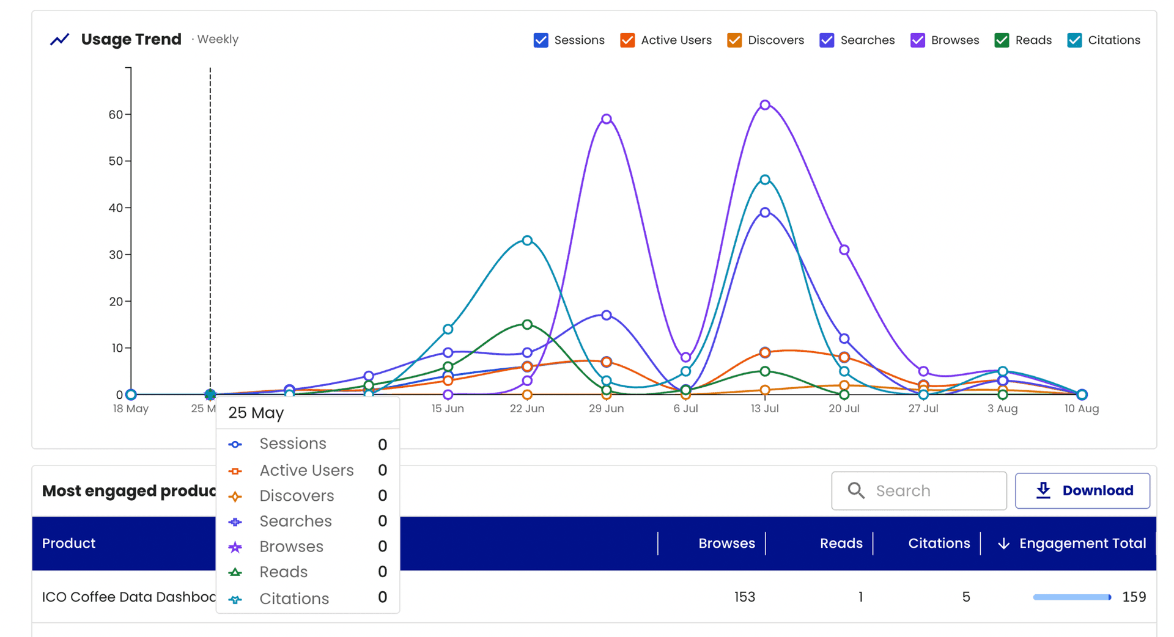This screenshot has width=1174, height=637.
Task: Click the Usage Trend line-chart icon
Action: [59, 40]
